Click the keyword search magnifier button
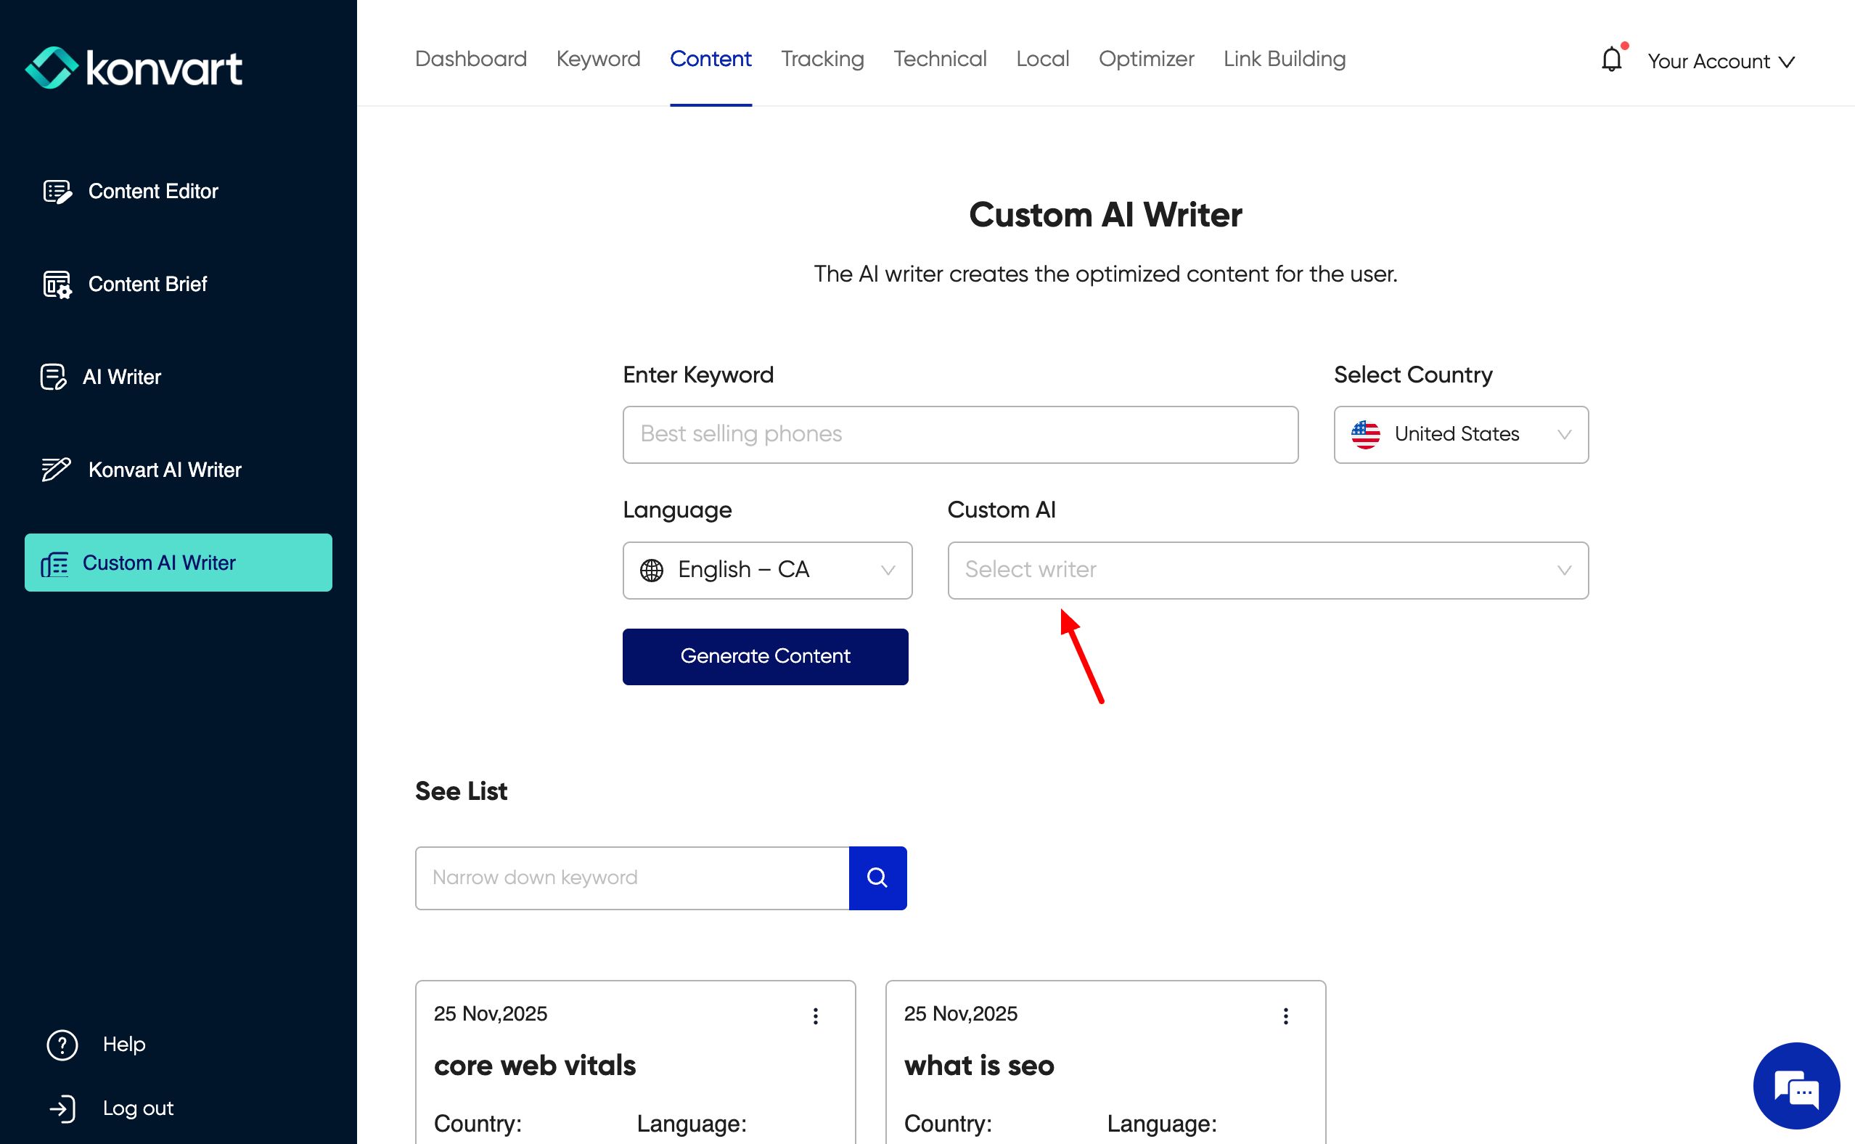1855x1144 pixels. point(877,878)
